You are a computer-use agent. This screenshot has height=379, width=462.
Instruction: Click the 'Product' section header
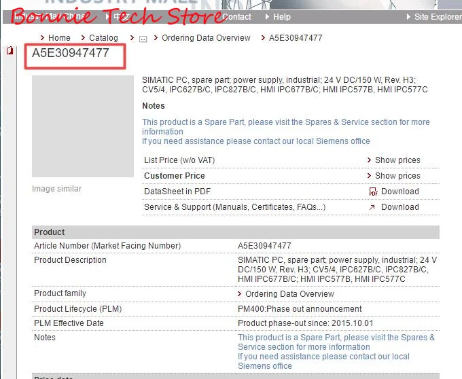pos(236,232)
